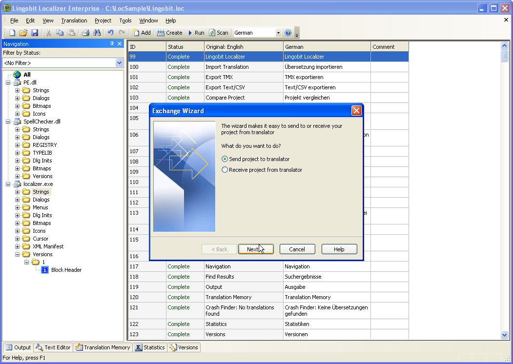Select Receive project from translator
Screen dimensions: 513x364
(262, 170)
